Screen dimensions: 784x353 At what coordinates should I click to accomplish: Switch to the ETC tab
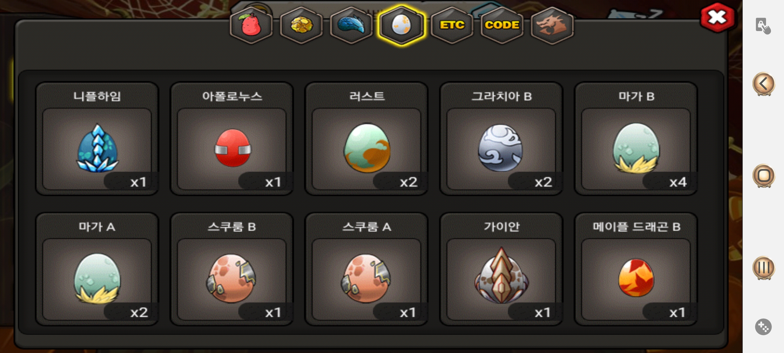(452, 25)
